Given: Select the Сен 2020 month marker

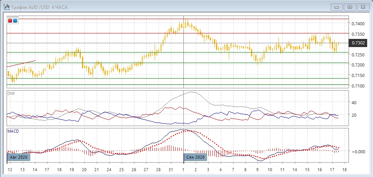Looking at the screenshot, I should coord(195,157).
